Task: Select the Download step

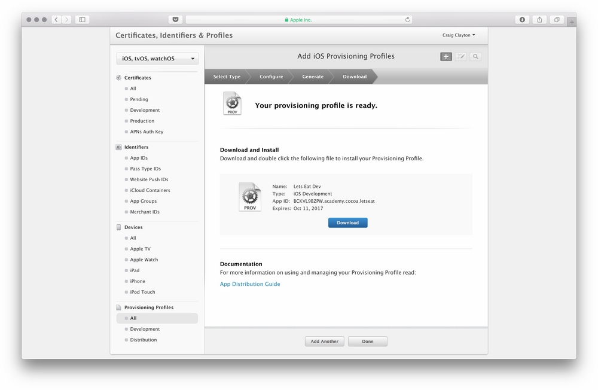Action: click(355, 77)
